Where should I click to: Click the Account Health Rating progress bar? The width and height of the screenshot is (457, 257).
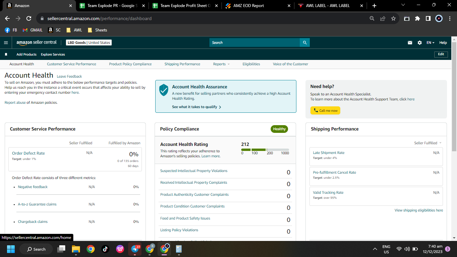pos(265,150)
